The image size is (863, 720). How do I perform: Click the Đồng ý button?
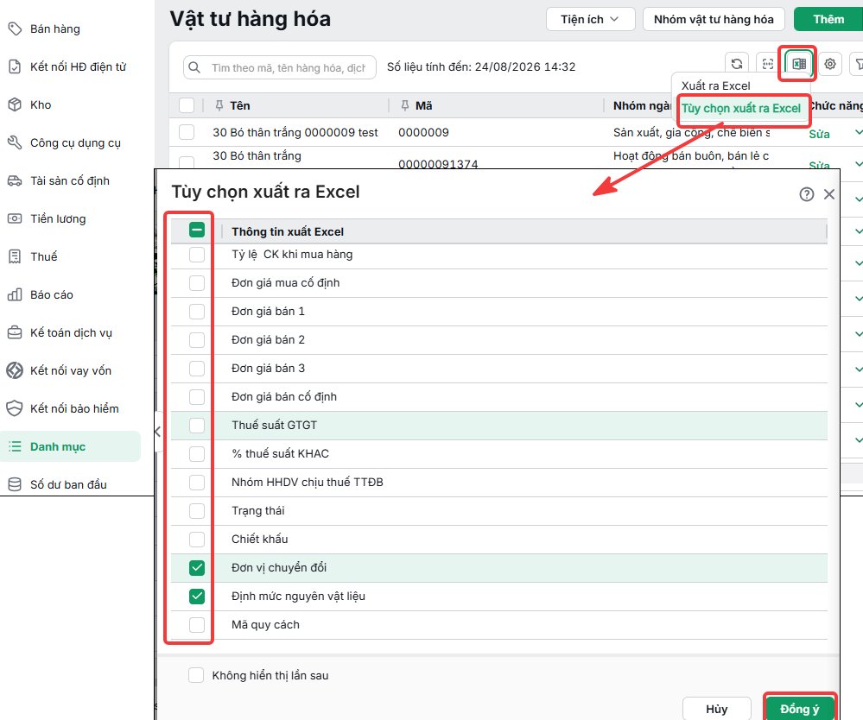point(799,709)
